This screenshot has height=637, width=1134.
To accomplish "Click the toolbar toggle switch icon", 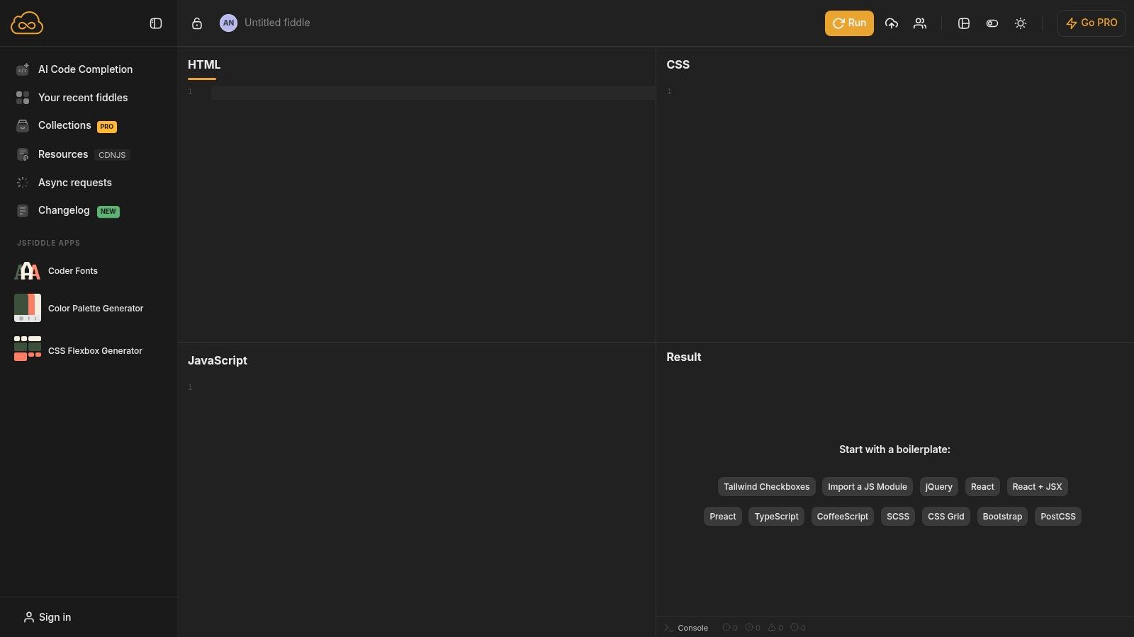I will [992, 23].
